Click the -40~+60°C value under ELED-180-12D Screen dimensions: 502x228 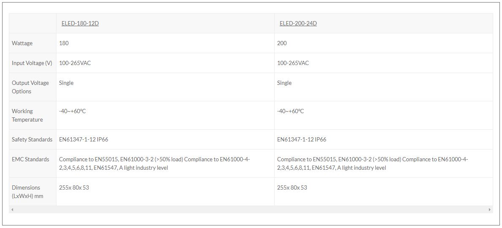tap(72, 111)
